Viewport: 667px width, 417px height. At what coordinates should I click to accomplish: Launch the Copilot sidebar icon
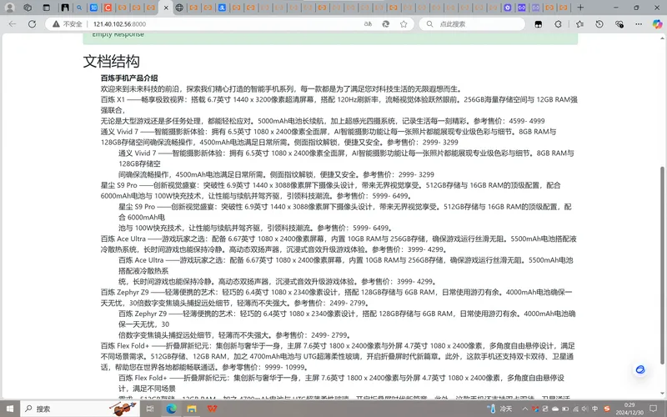(657, 24)
